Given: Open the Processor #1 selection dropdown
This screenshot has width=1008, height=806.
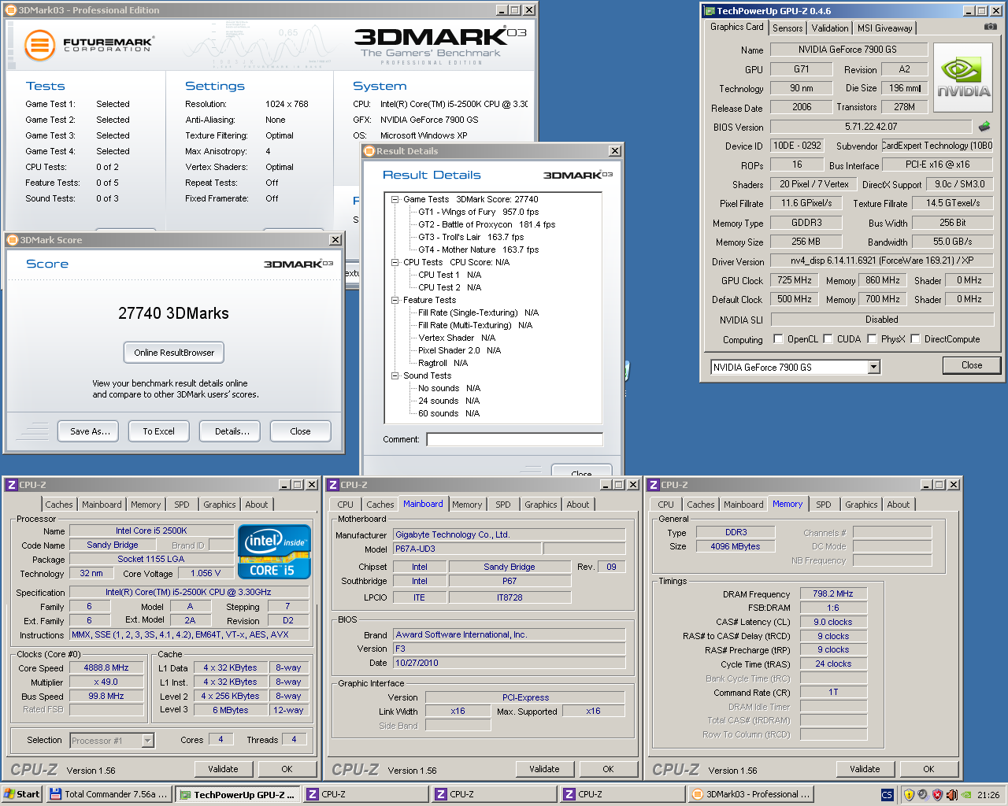Looking at the screenshot, I should point(147,741).
